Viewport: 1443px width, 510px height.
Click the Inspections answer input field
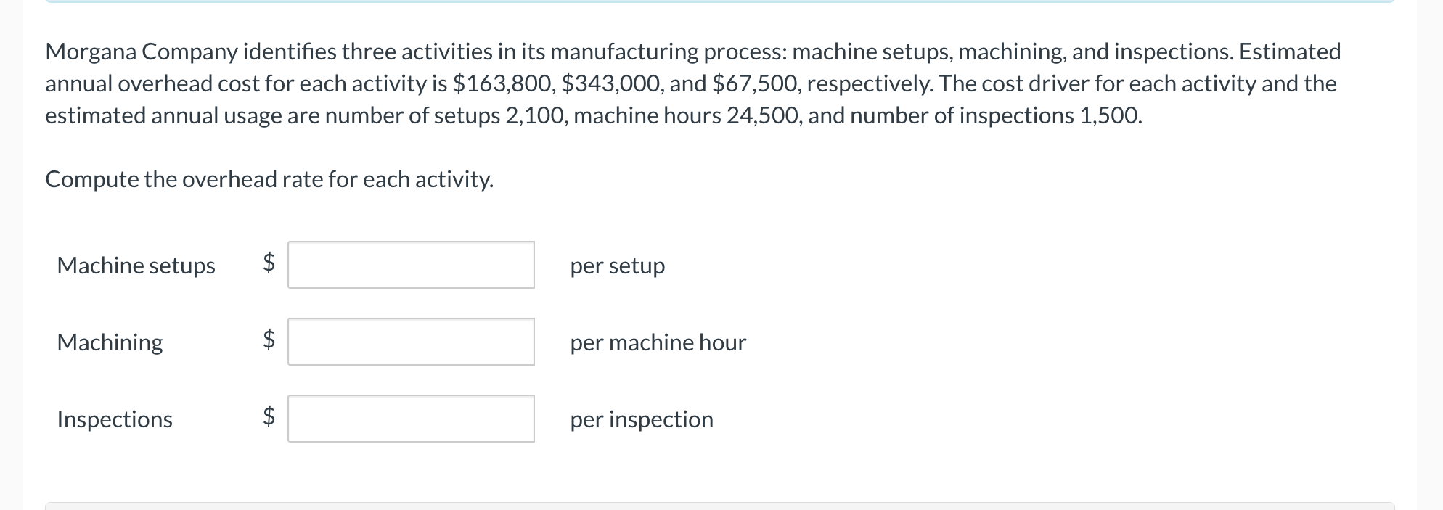click(411, 419)
